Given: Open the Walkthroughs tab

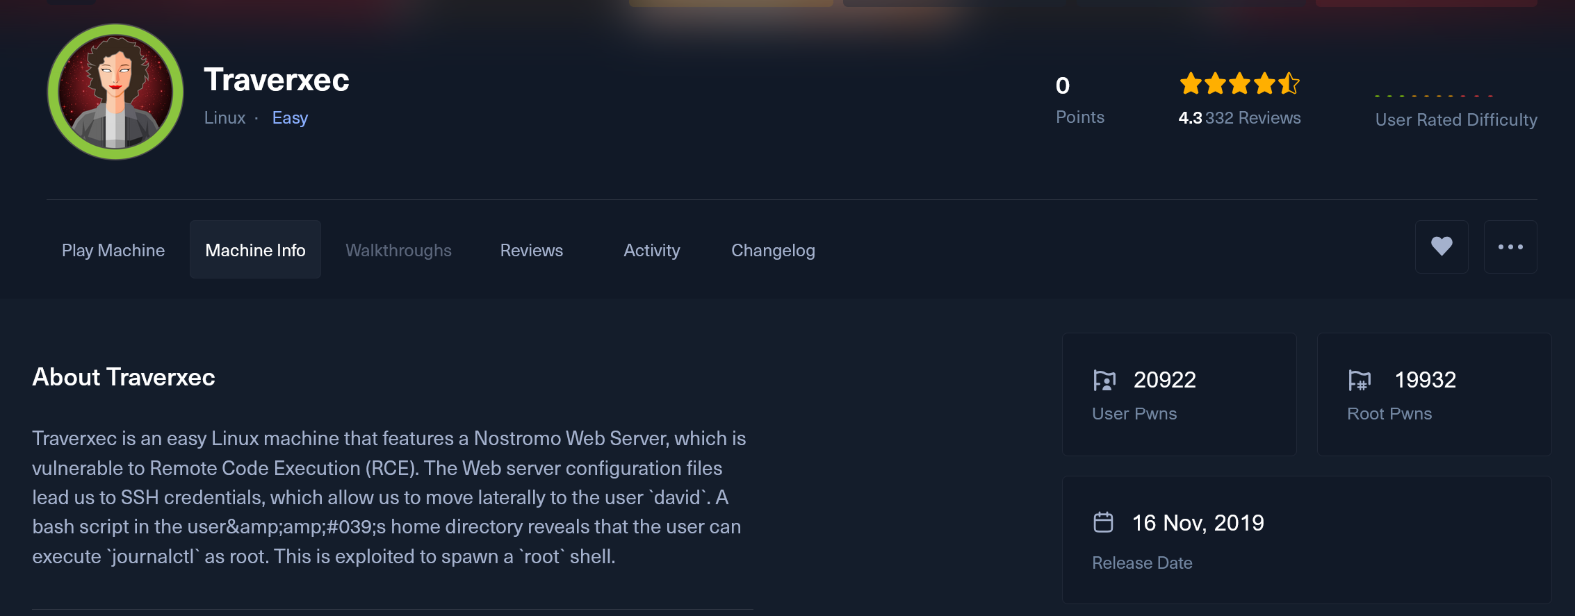Looking at the screenshot, I should click(398, 250).
